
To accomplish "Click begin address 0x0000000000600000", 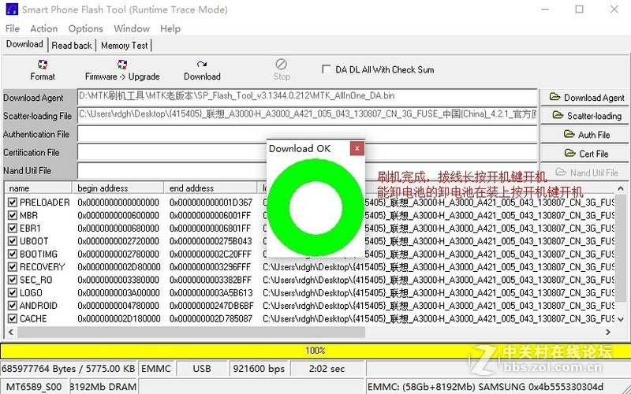I will (118, 215).
